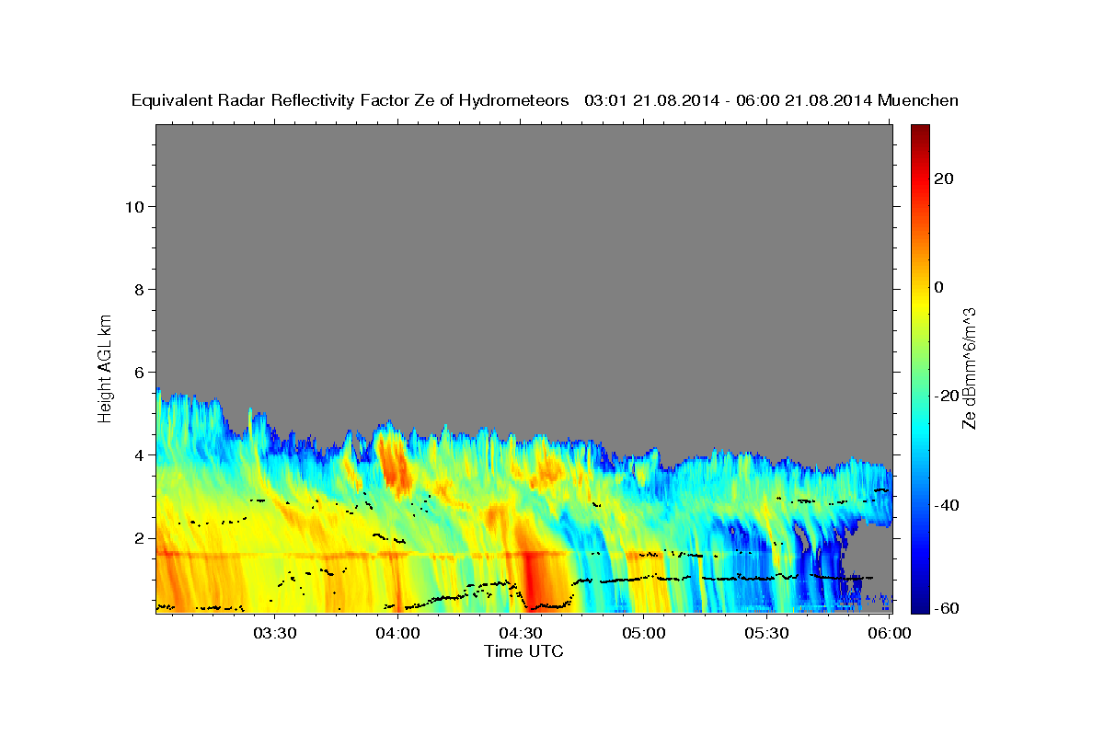Click the 05:00 time tick label
The height and width of the screenshot is (736, 1104).
[643, 632]
